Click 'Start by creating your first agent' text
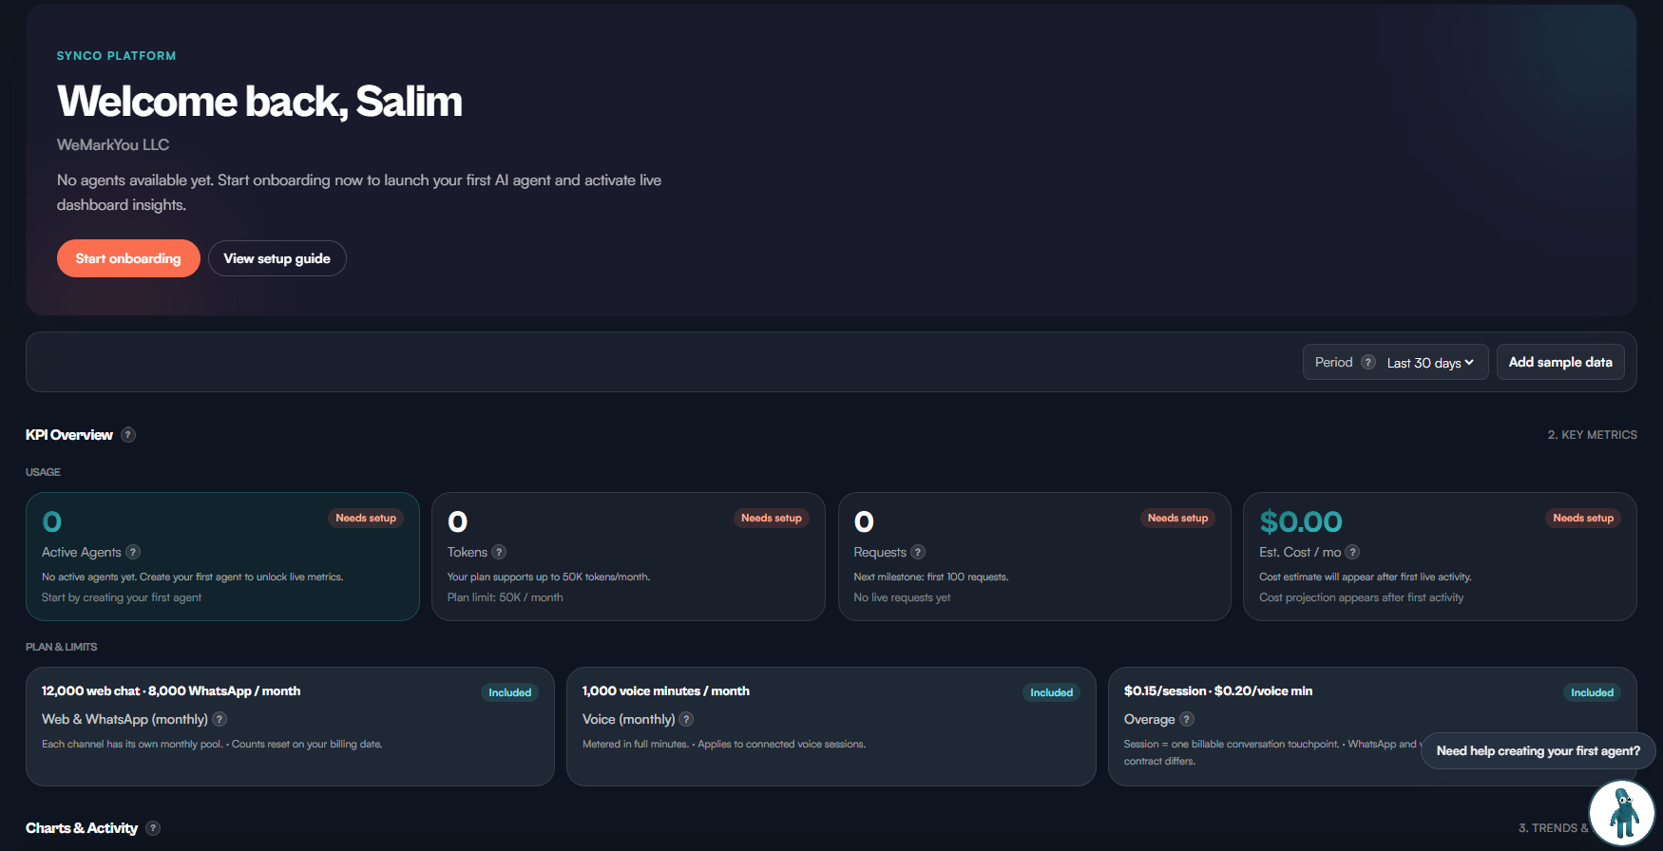This screenshot has width=1663, height=851. coord(122,597)
